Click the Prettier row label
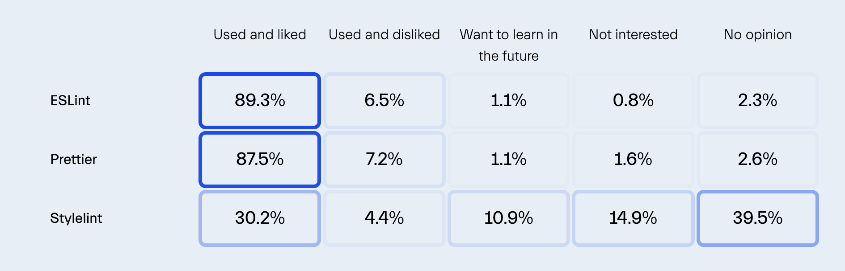This screenshot has width=845, height=271. pyautogui.click(x=73, y=160)
